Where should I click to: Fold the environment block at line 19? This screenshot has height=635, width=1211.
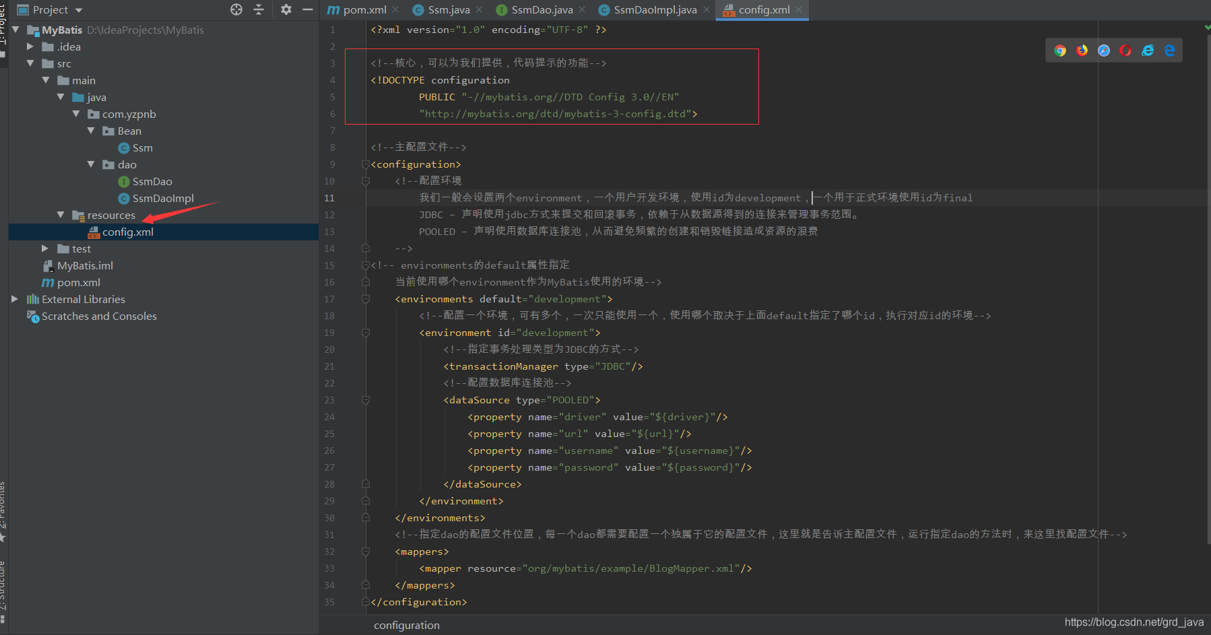click(366, 333)
